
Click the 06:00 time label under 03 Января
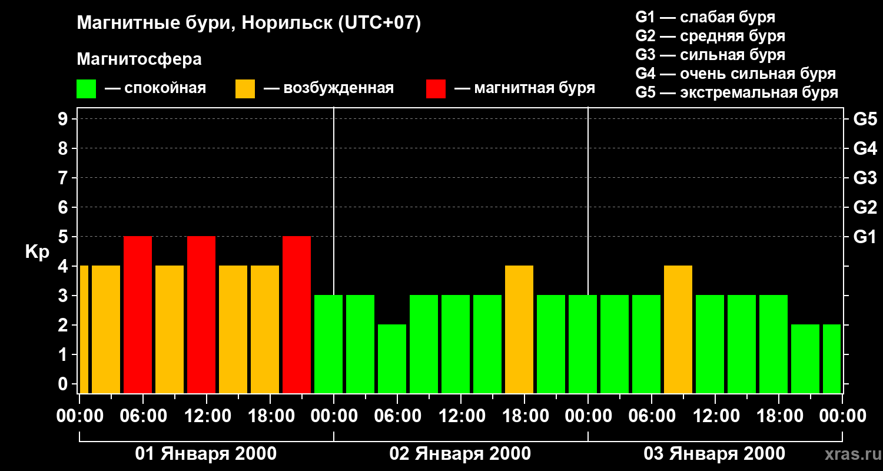(x=652, y=416)
